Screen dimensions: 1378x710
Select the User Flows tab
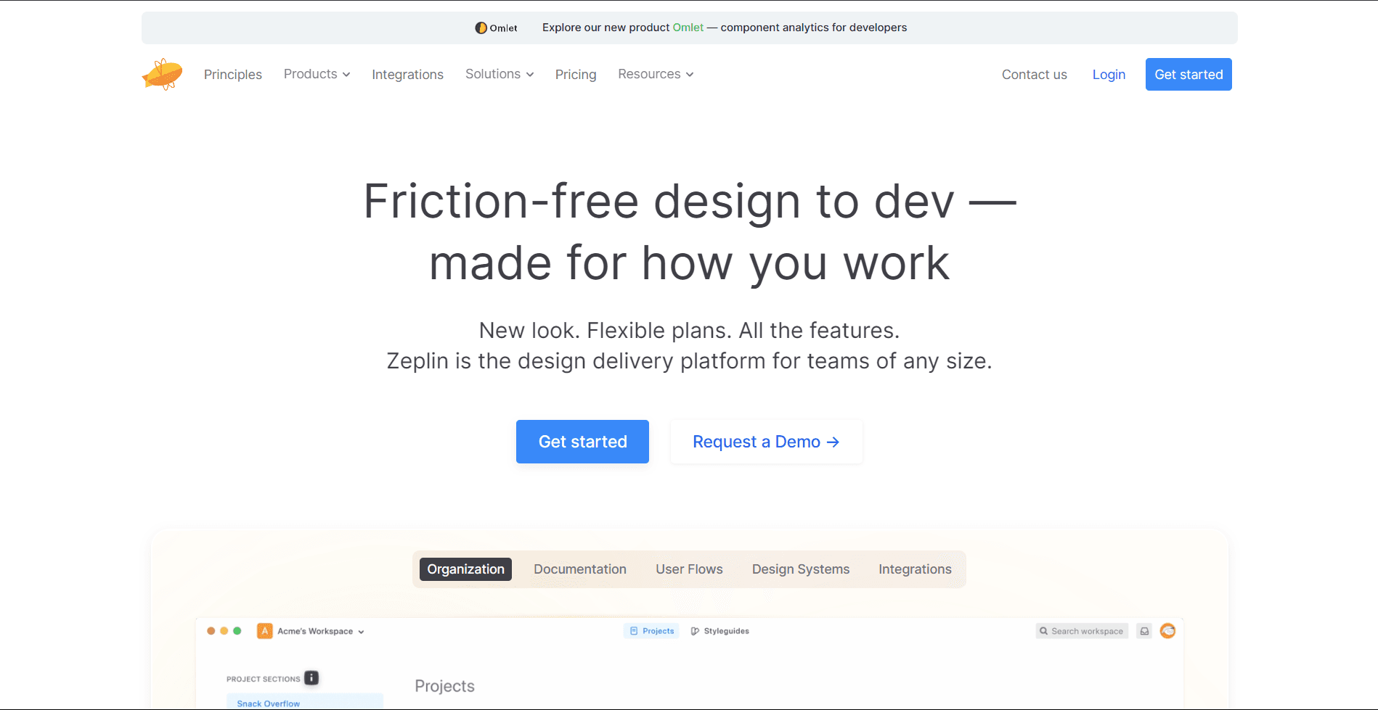point(689,569)
